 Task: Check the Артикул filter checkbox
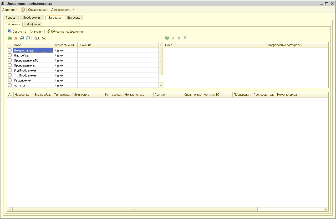(10, 85)
